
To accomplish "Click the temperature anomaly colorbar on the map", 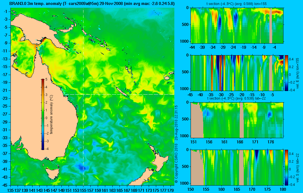I will 43,114.
